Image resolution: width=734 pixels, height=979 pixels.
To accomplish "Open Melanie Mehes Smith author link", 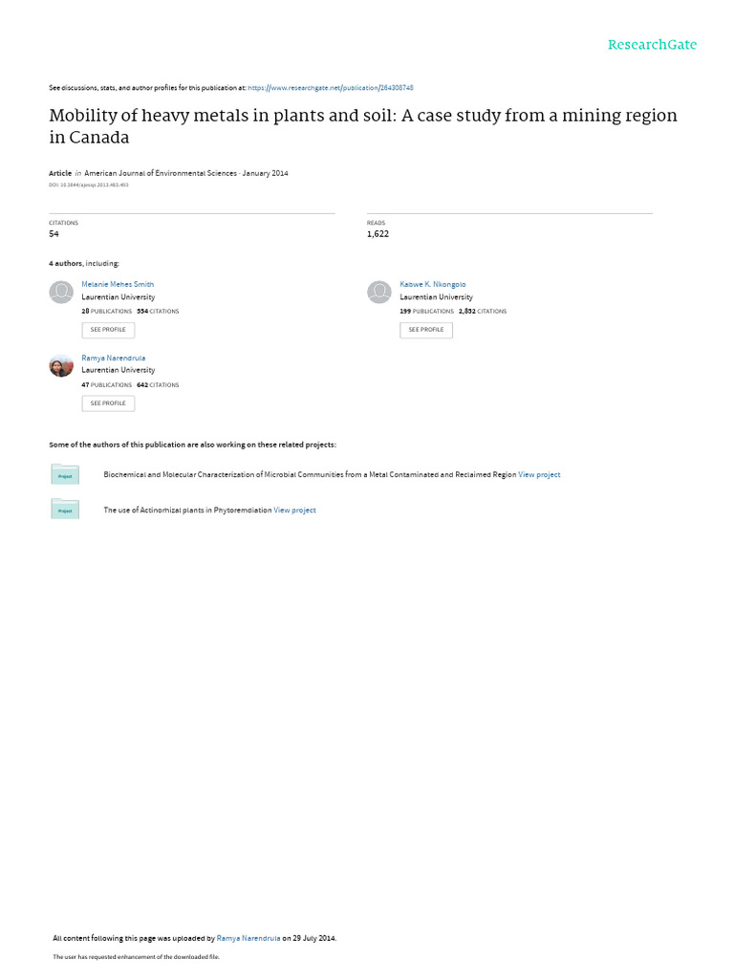I will tap(118, 284).
